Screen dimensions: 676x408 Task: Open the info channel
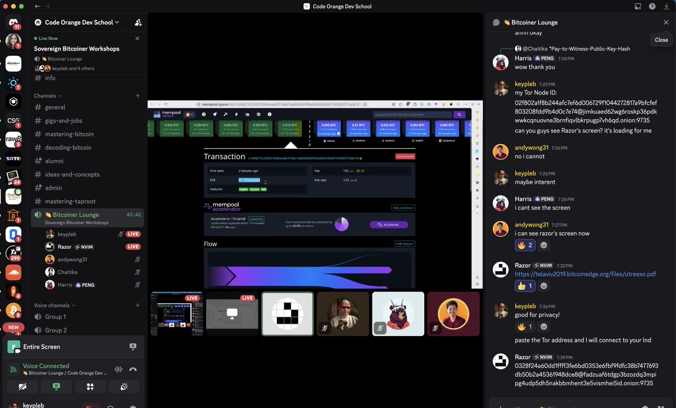(x=87, y=78)
